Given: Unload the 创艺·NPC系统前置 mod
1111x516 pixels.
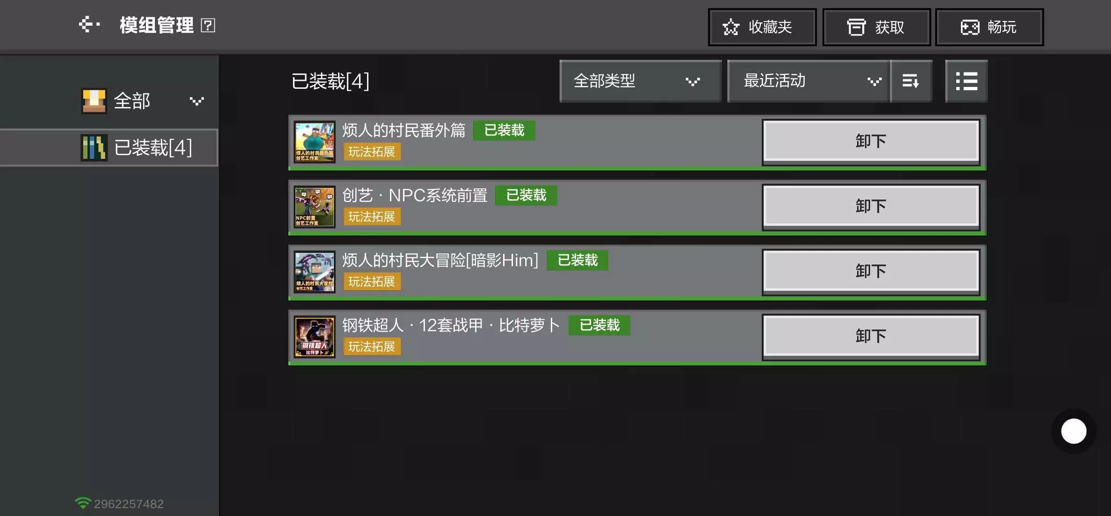Looking at the screenshot, I should coord(871,207).
